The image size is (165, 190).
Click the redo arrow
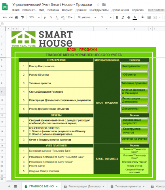tap(11, 17)
